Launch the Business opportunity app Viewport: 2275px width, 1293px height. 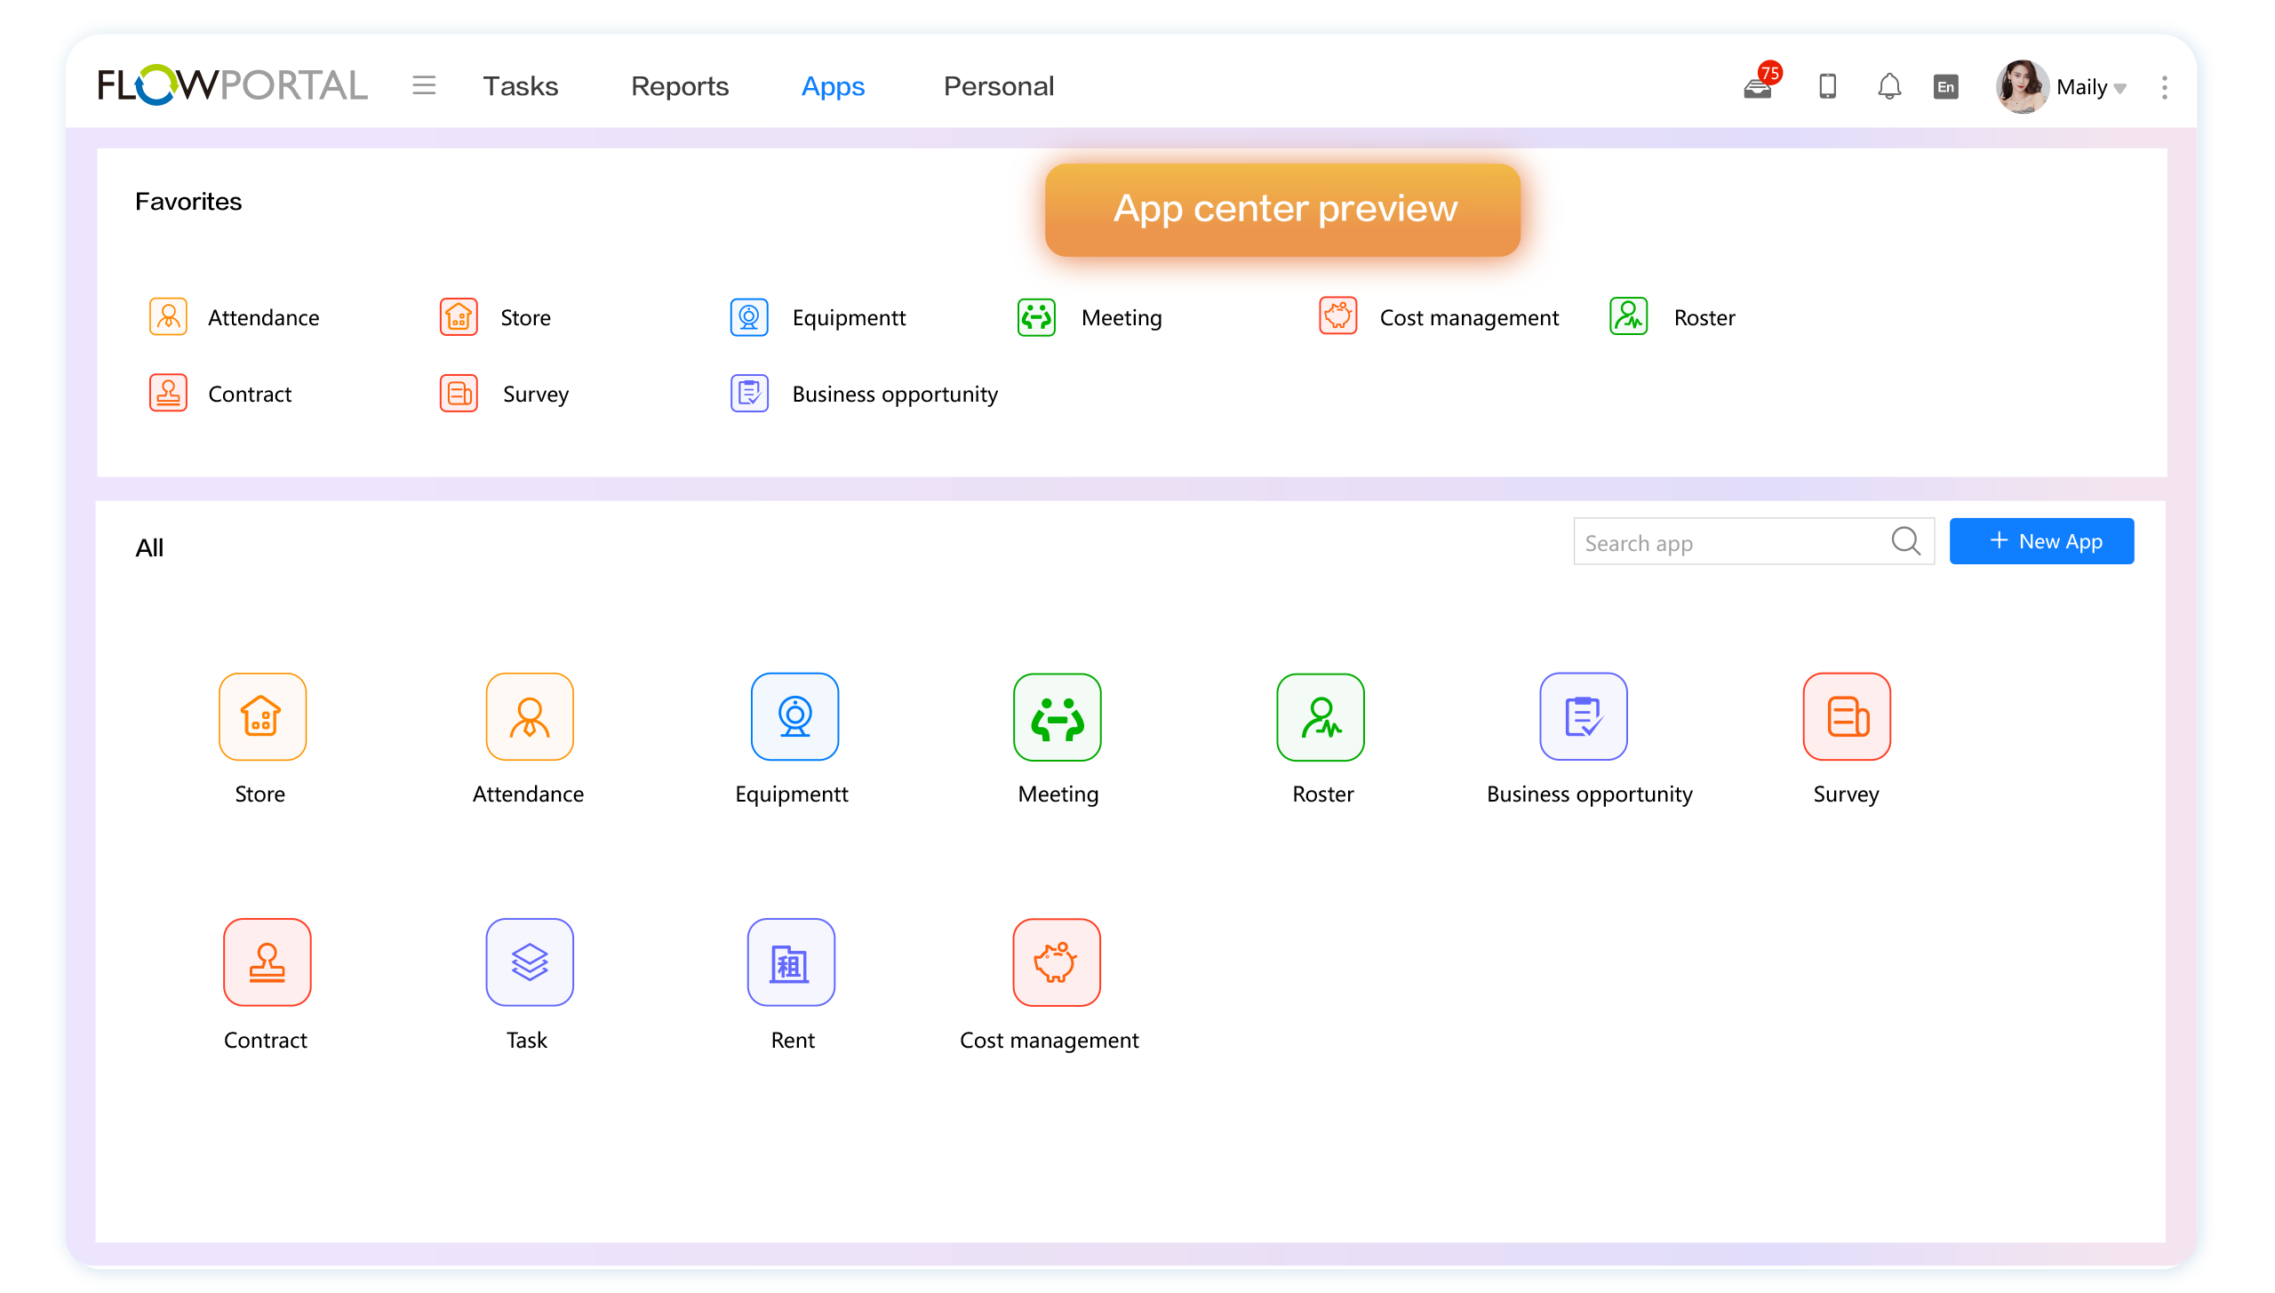pos(1583,717)
